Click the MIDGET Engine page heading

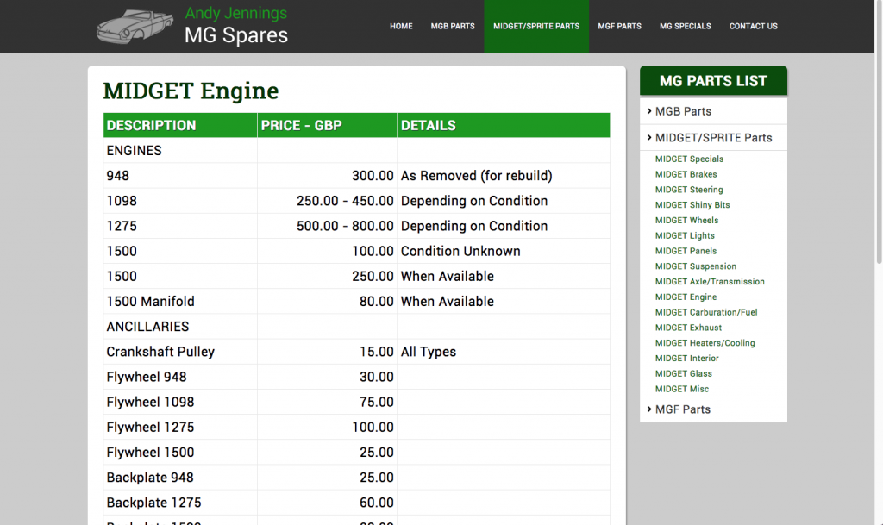click(191, 91)
